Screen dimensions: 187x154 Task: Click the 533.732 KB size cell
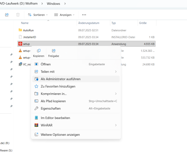click(148, 57)
